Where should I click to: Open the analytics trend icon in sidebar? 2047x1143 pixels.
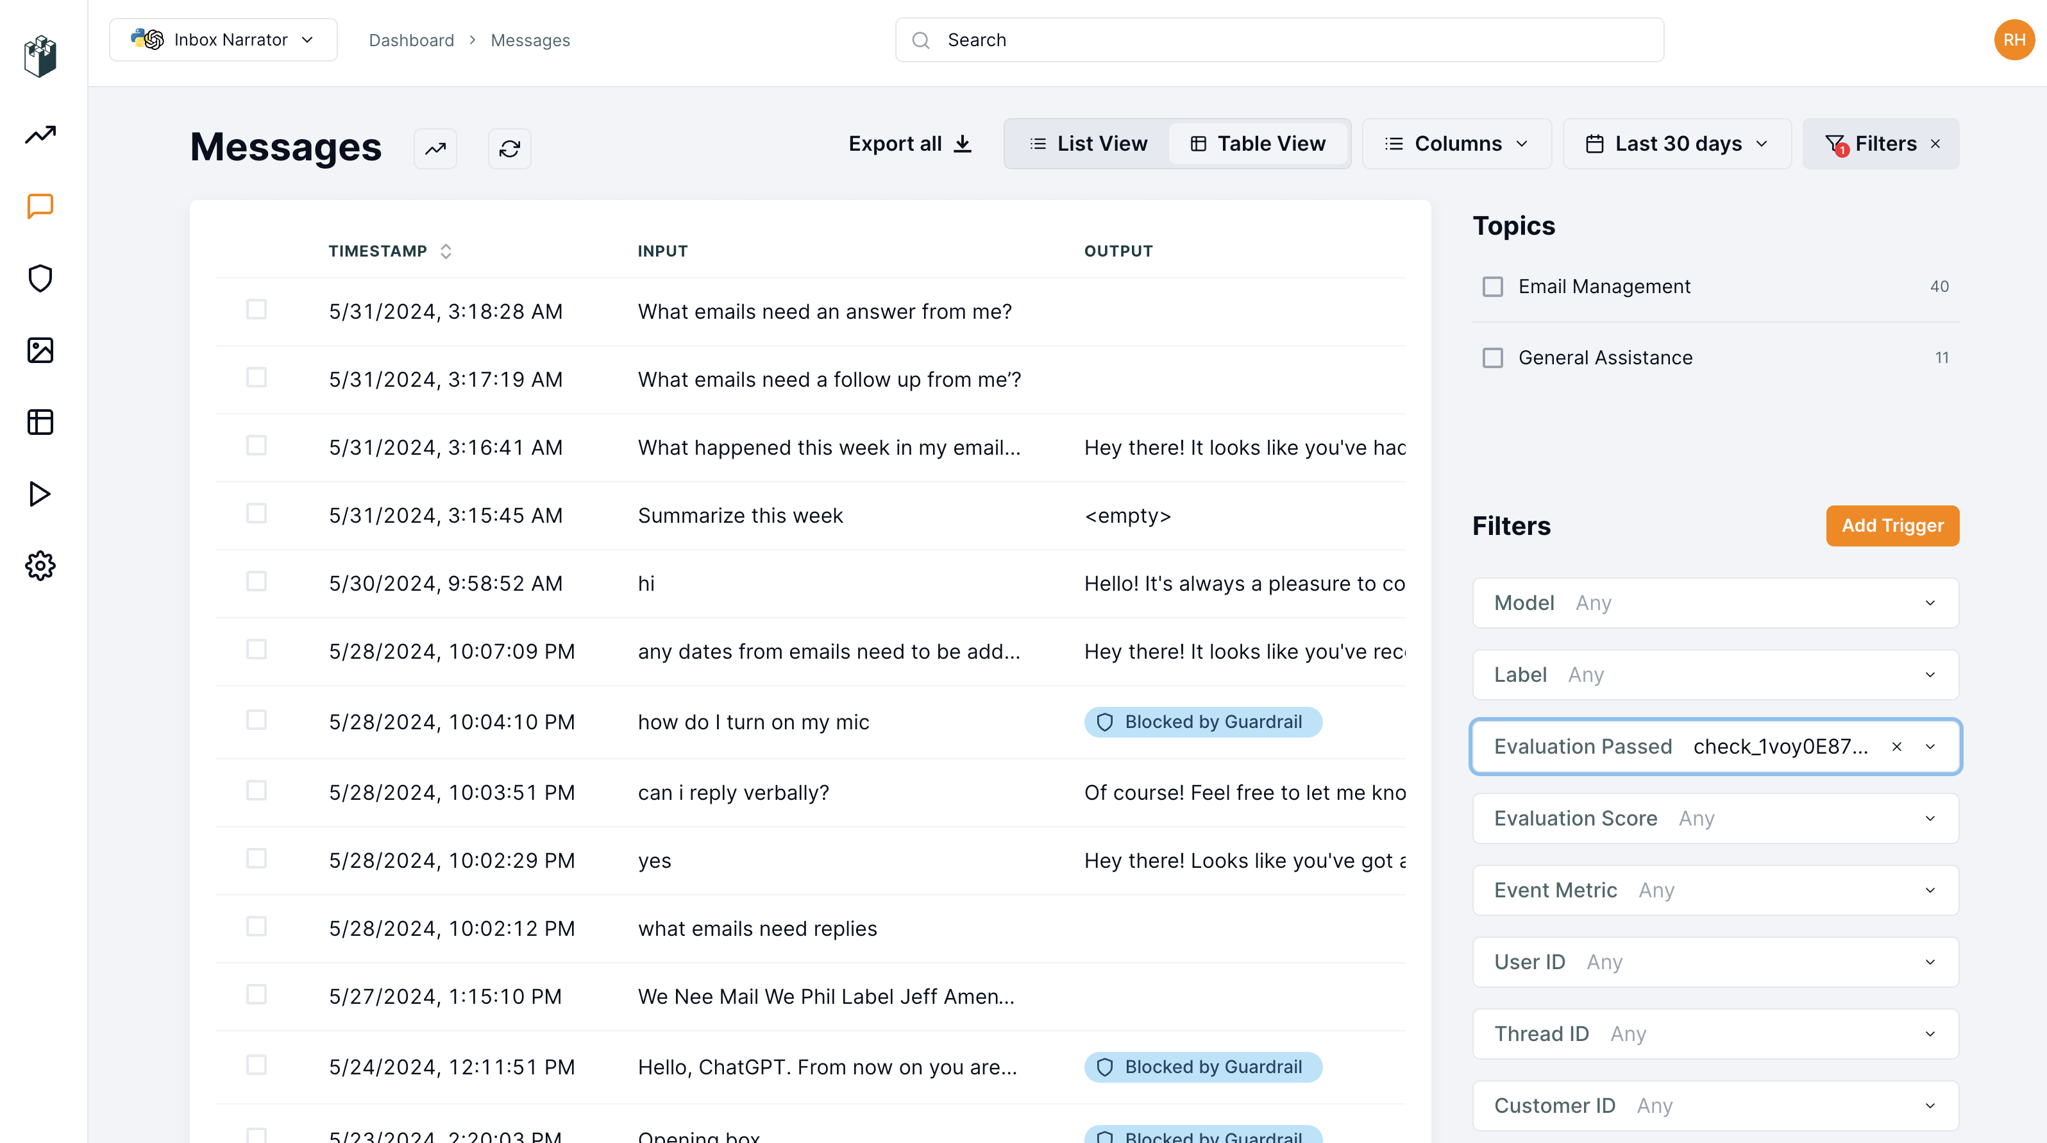point(40,135)
